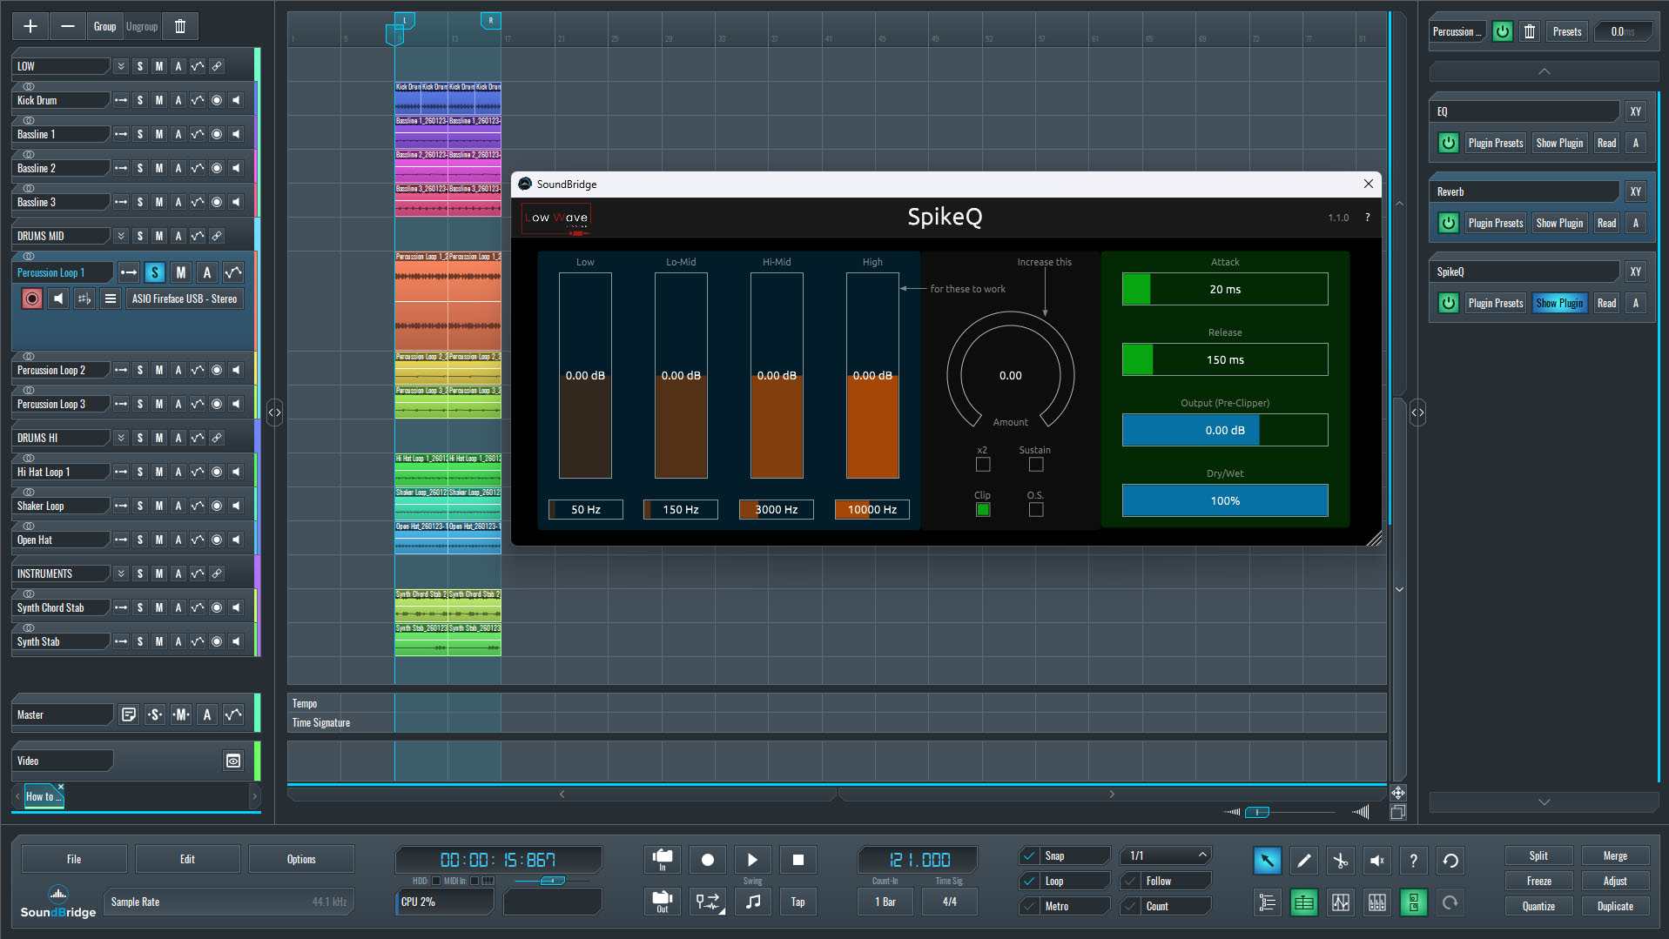The height and width of the screenshot is (939, 1669).
Task: Toggle power on the Percussion channel strip
Action: pos(1502,31)
